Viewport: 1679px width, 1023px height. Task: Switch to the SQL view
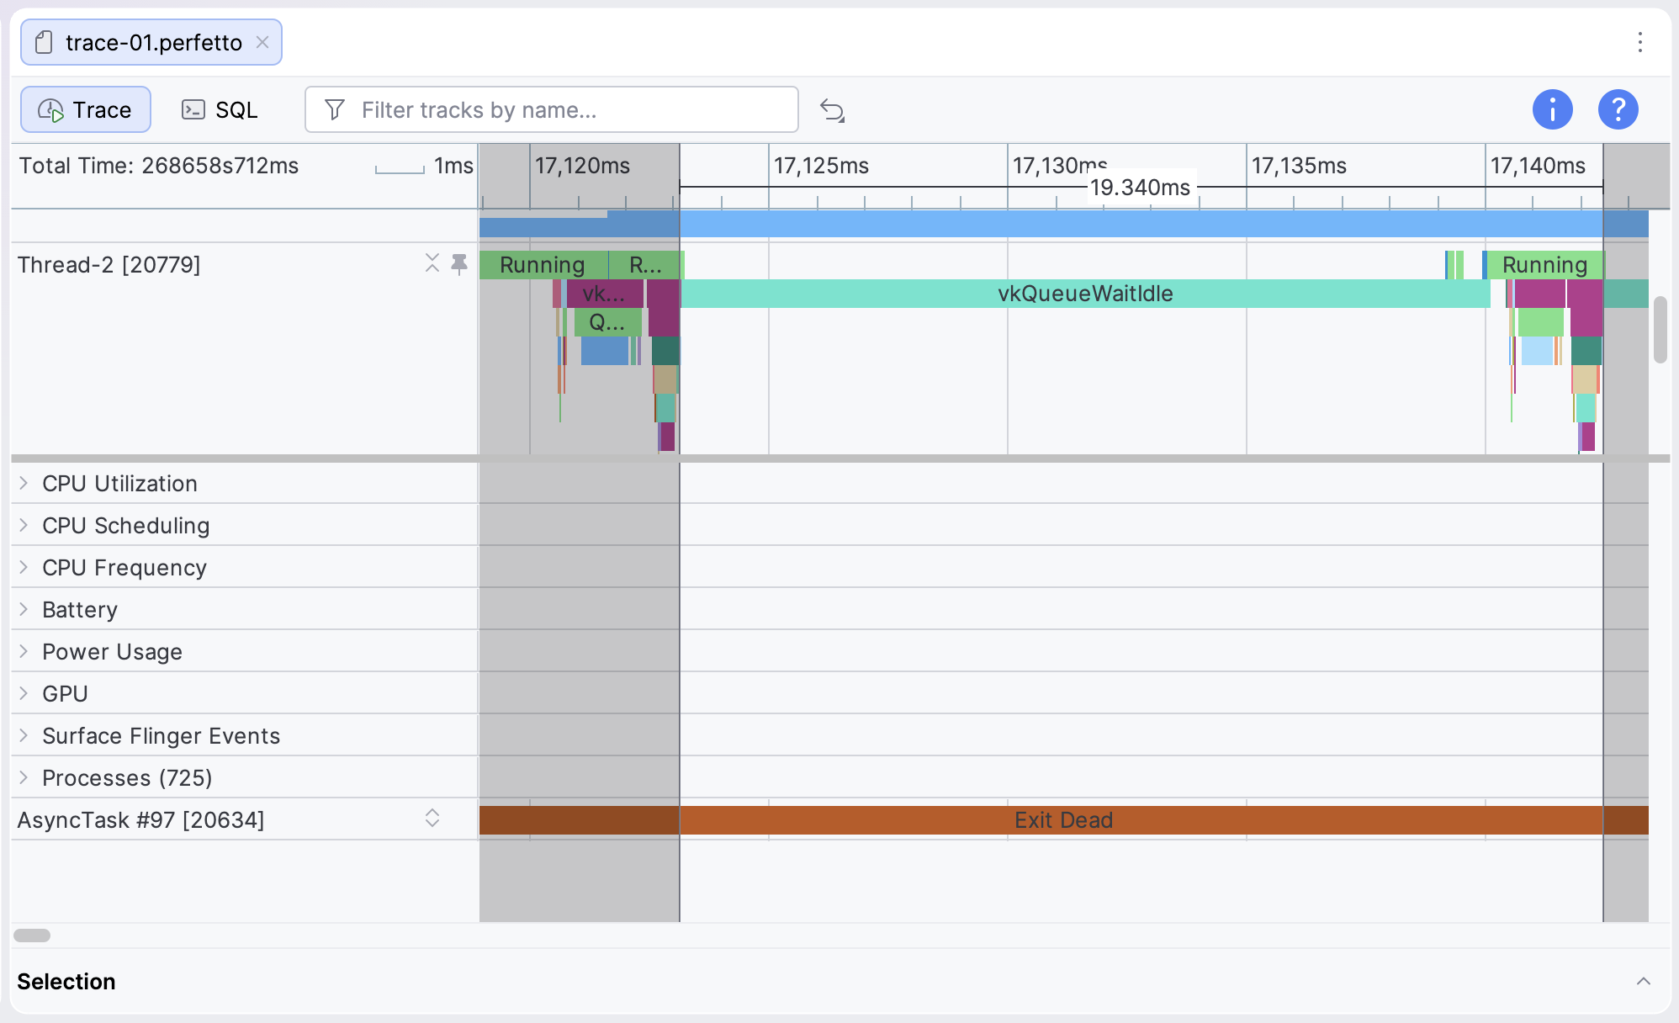(x=220, y=109)
